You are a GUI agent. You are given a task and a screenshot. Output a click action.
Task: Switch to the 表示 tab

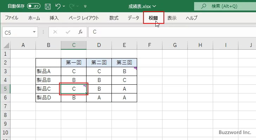click(172, 18)
